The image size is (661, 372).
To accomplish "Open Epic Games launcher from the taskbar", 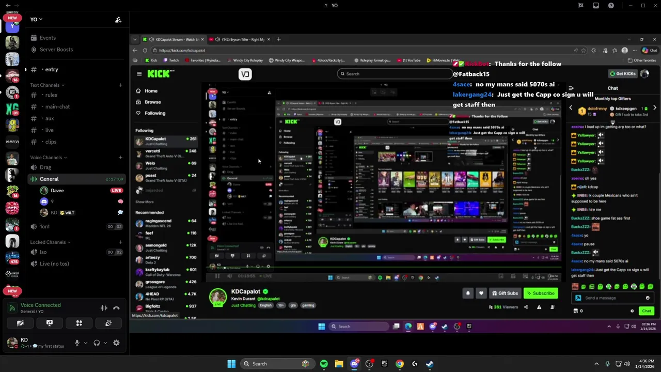I will point(384,364).
